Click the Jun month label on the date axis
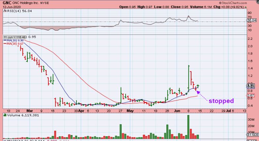The width and height of the screenshot is (259, 141). tap(177, 111)
